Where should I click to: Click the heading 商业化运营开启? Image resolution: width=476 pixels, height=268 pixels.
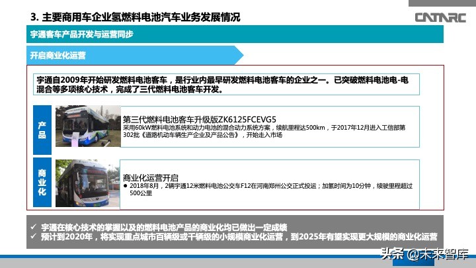click(x=151, y=178)
